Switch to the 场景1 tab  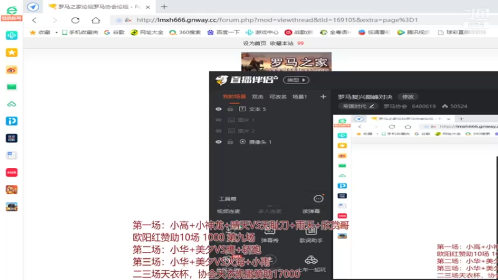click(299, 97)
